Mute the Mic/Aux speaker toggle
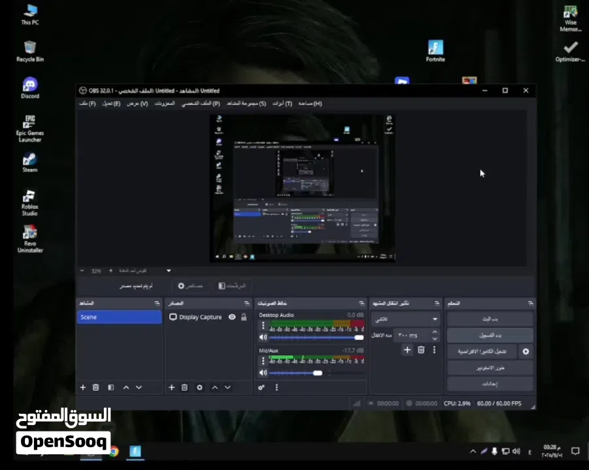Screen dimensions: 589x470 pos(263,373)
